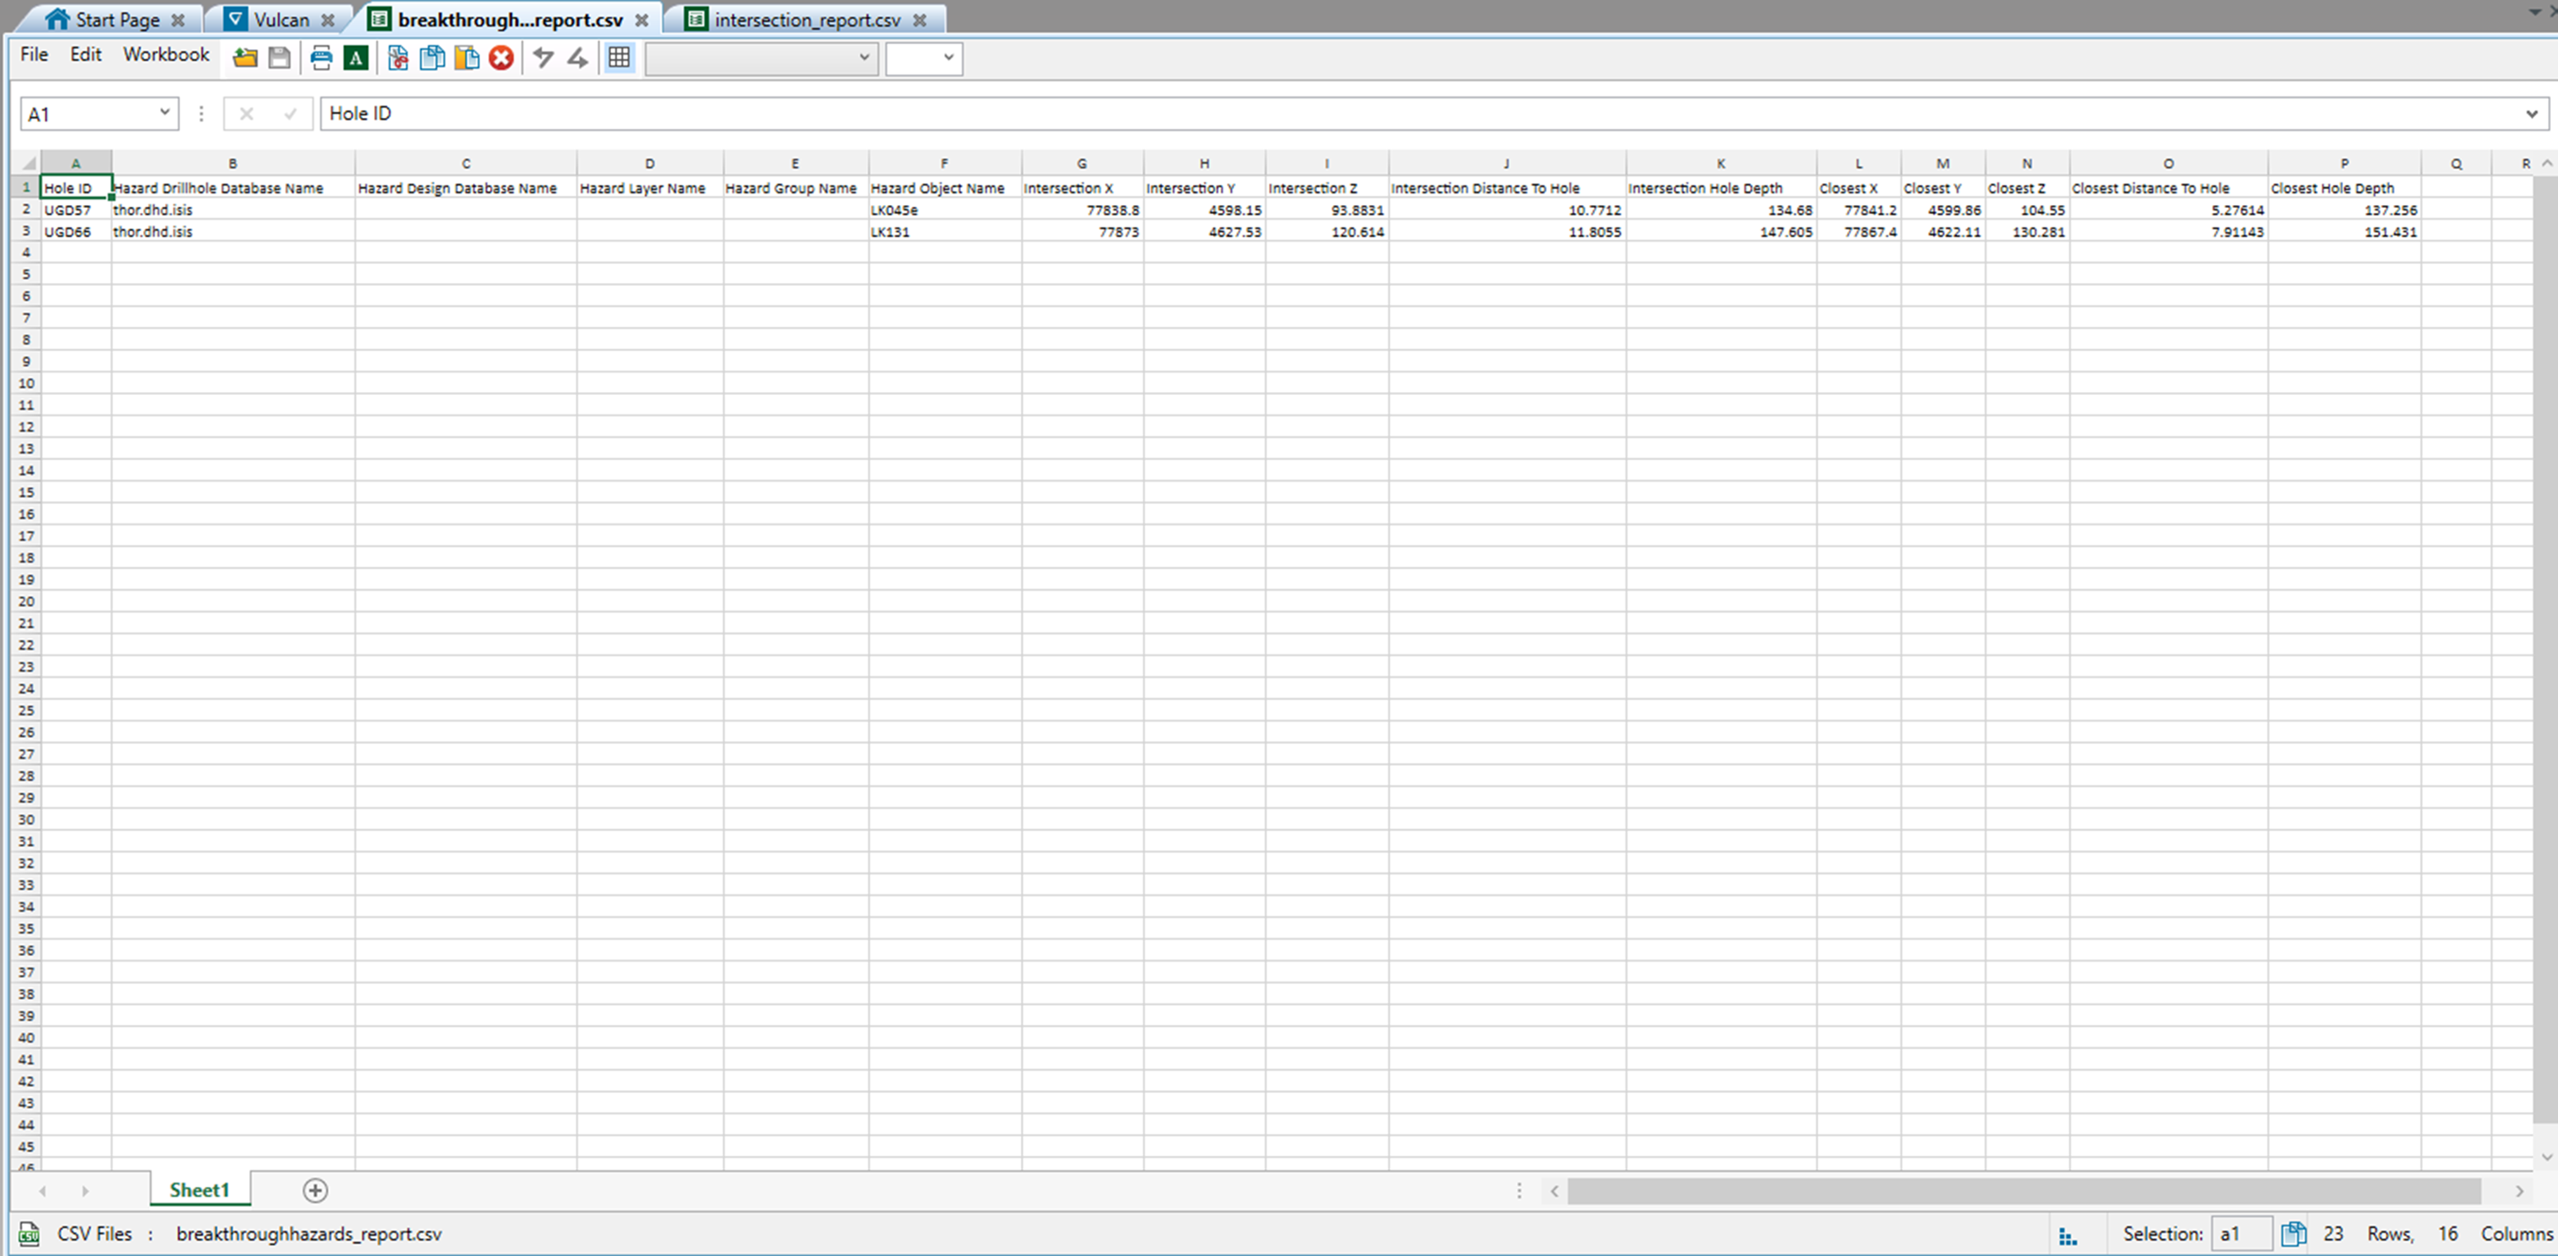The image size is (2558, 1256).
Task: Select the Sheet1 tab
Action: coord(200,1191)
